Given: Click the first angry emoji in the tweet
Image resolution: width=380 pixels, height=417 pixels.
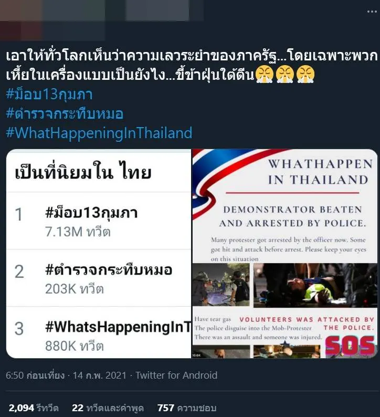Looking at the screenshot, I should click(x=264, y=75).
